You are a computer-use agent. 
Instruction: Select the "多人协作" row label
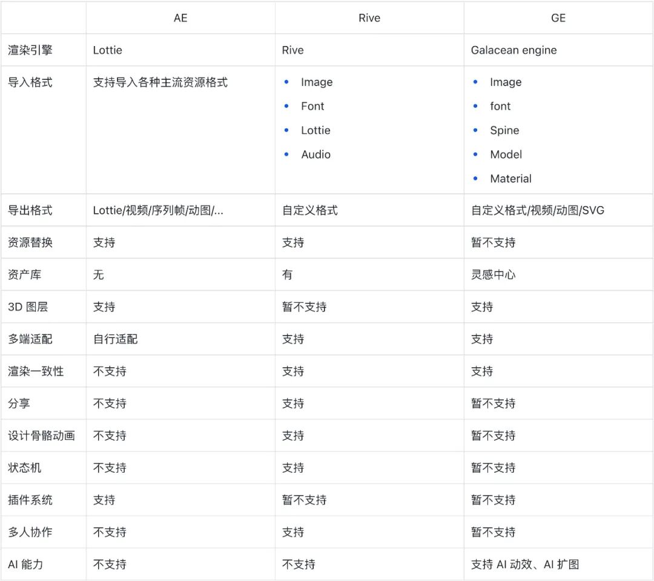pyautogui.click(x=30, y=532)
